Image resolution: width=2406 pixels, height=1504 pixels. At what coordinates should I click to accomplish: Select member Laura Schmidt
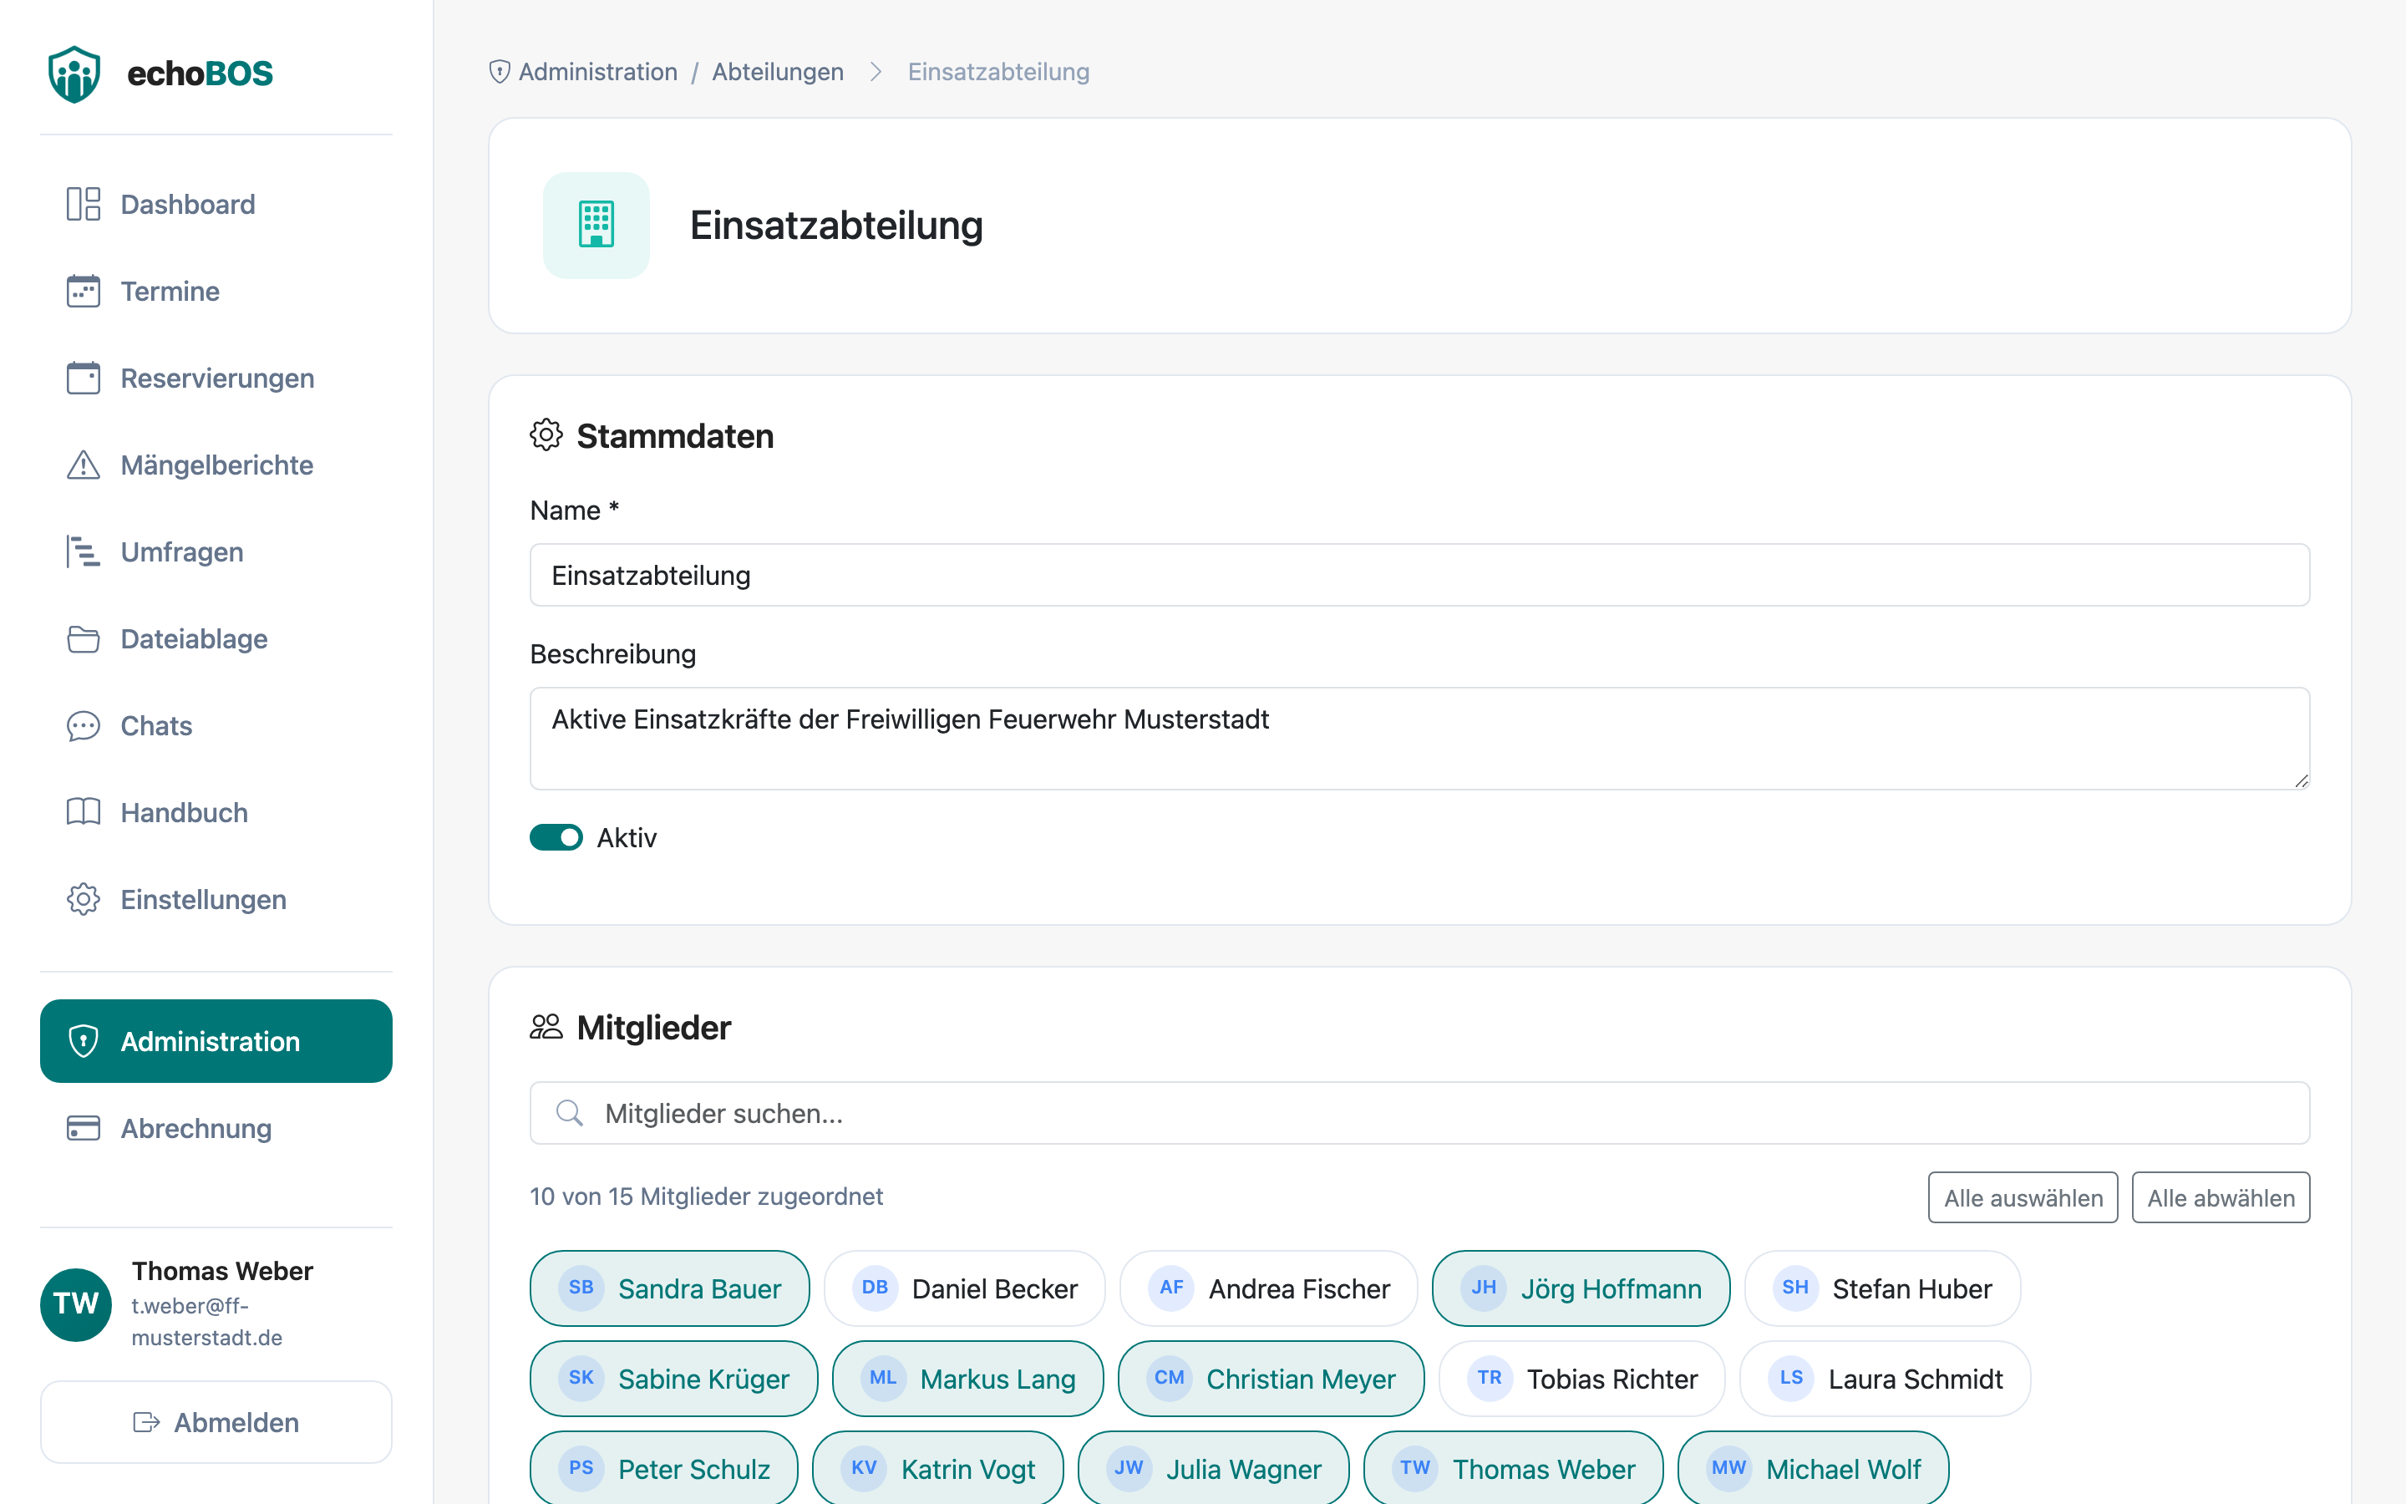1885,1379
